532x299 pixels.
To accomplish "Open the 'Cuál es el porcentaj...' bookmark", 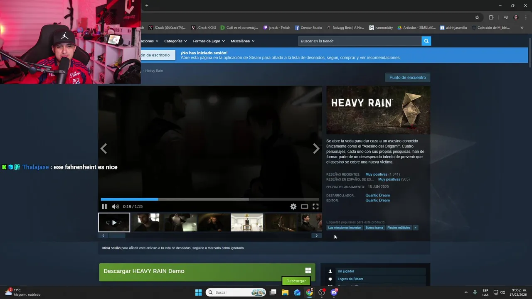I will tap(239, 28).
